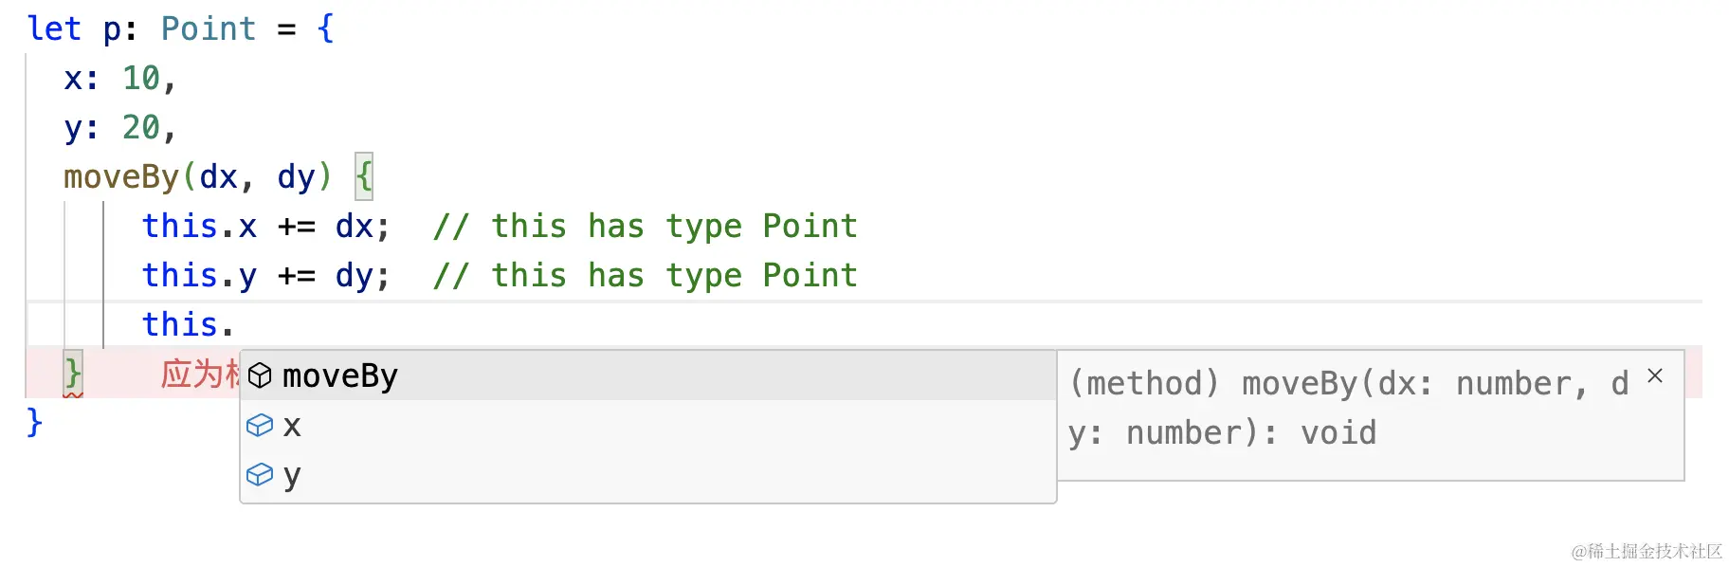
Task: Click the moveBy method name in code
Action: click(x=121, y=176)
